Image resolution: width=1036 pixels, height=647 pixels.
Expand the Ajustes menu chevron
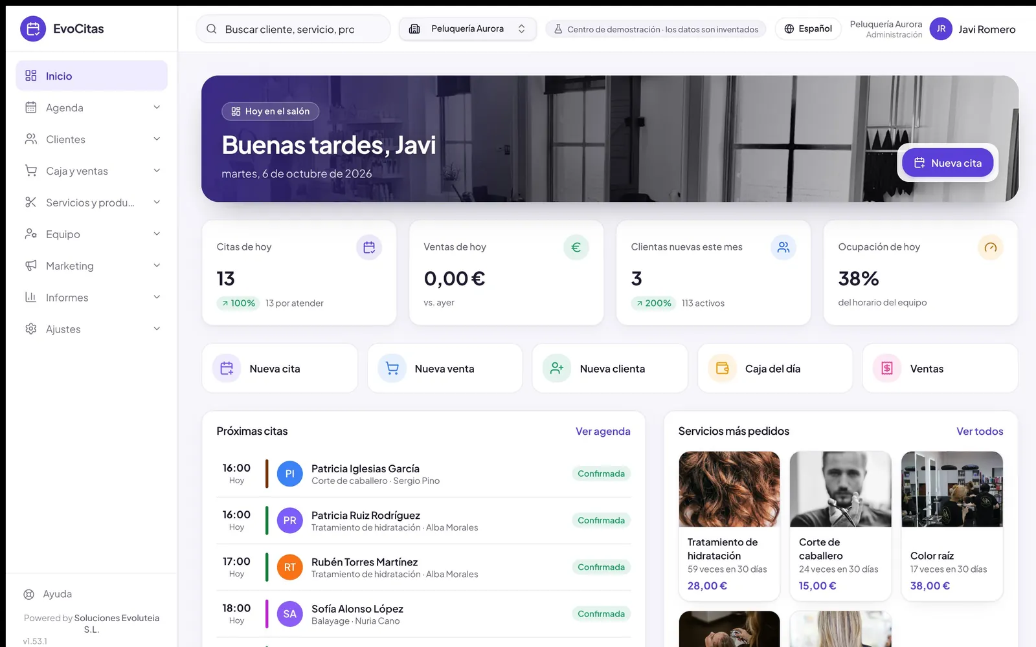(x=157, y=329)
